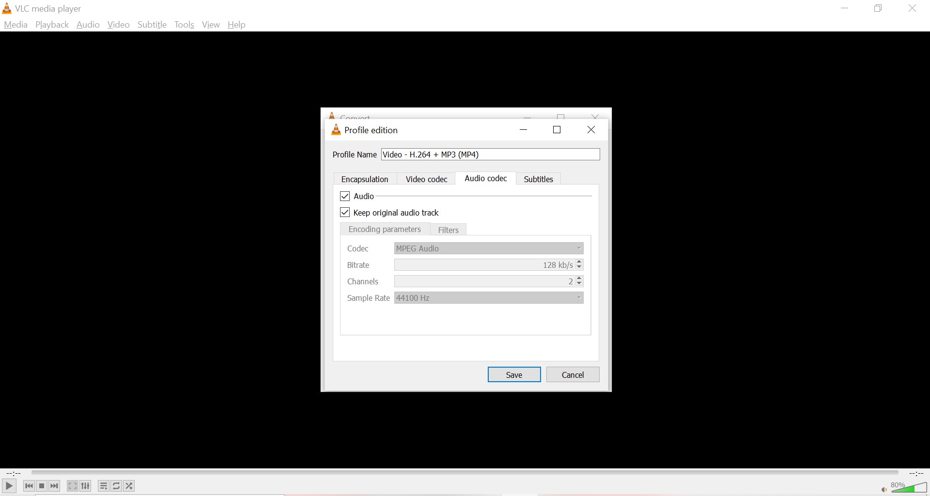Select the Previous media icon
The width and height of the screenshot is (930, 496).
pos(29,486)
